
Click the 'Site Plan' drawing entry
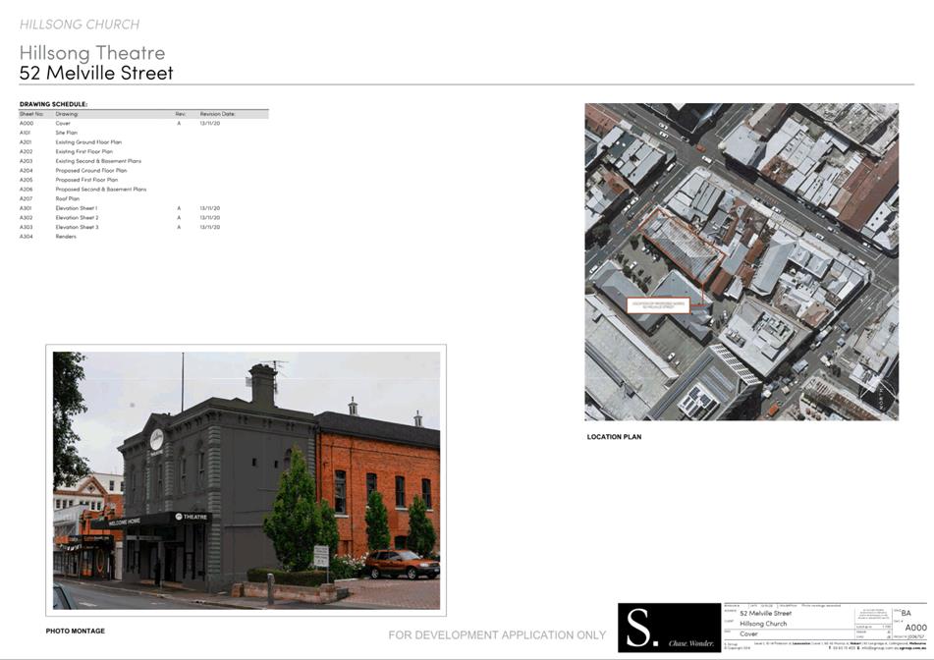click(66, 133)
